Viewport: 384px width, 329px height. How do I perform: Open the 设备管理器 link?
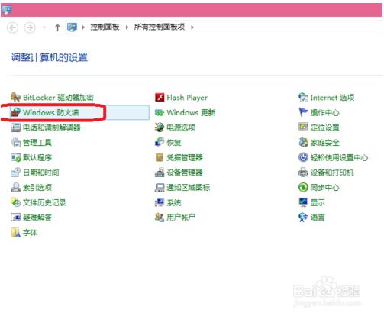pos(185,173)
